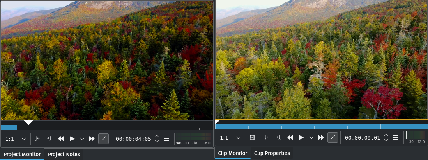Open play options arrow in Project Monitor
The width and height of the screenshot is (428, 160).
pyautogui.click(x=82, y=139)
